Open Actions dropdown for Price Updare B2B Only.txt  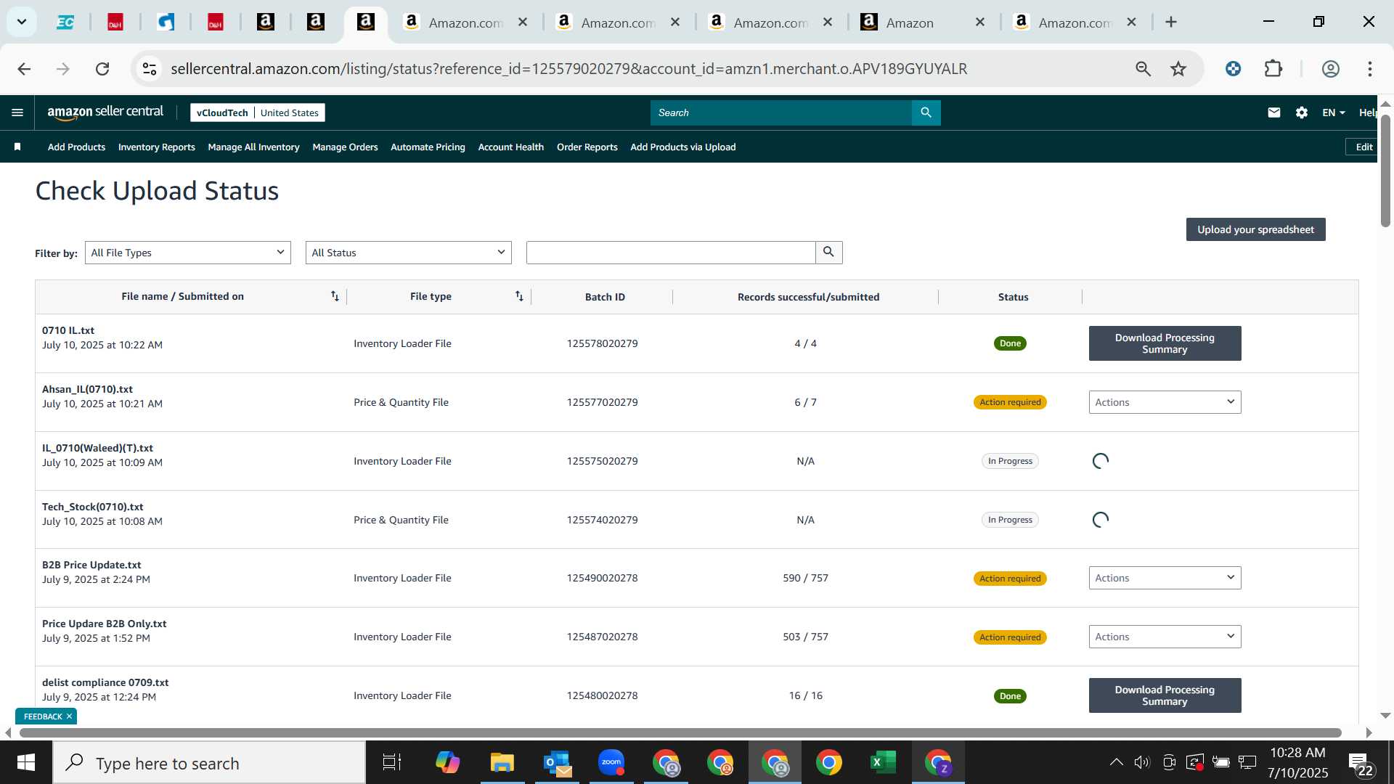pyautogui.click(x=1165, y=637)
